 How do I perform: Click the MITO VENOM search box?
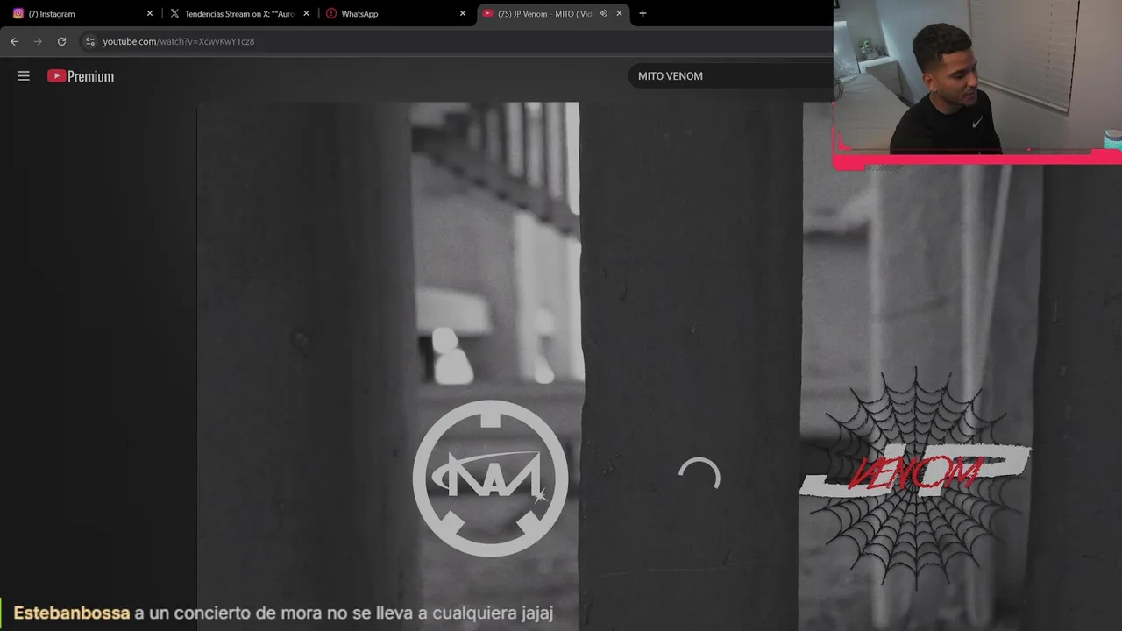pos(730,76)
